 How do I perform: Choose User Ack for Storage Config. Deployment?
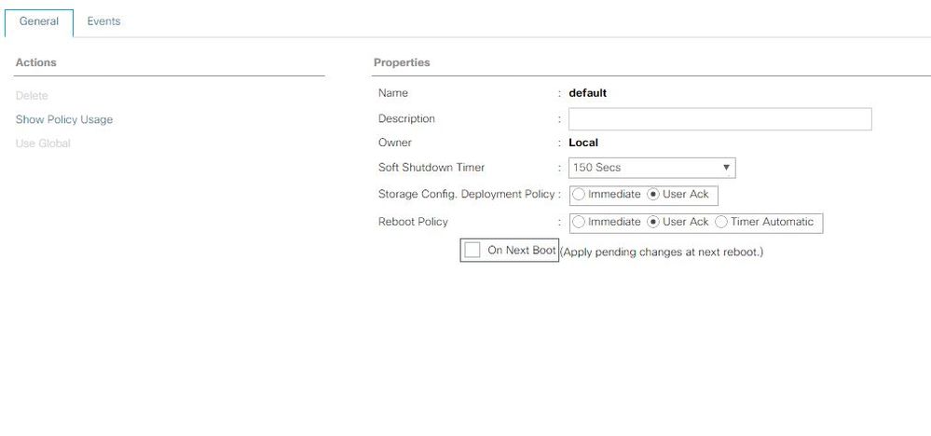(x=653, y=195)
